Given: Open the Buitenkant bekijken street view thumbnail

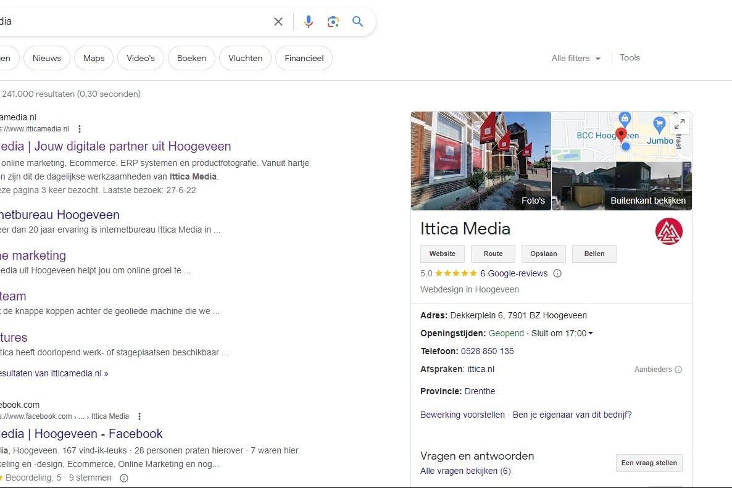Looking at the screenshot, I should tap(622, 186).
